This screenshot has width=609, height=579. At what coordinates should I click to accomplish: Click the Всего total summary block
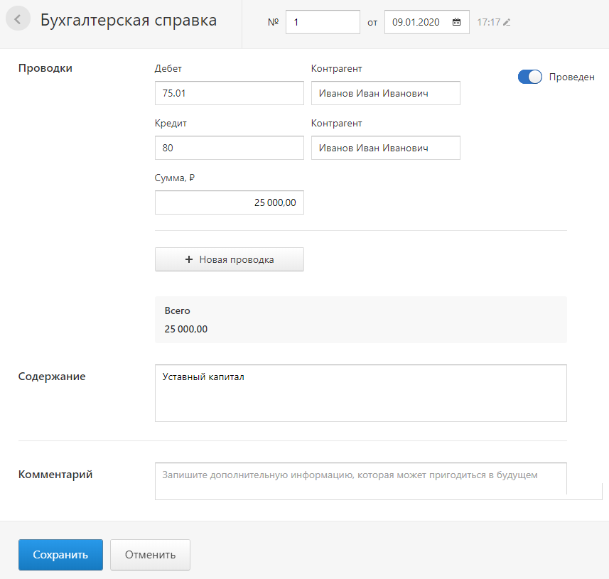pyautogui.click(x=361, y=320)
